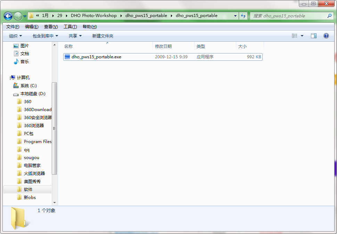Select file dho_pws15_portable.exe
The width and height of the screenshot is (337, 234).
point(163,57)
